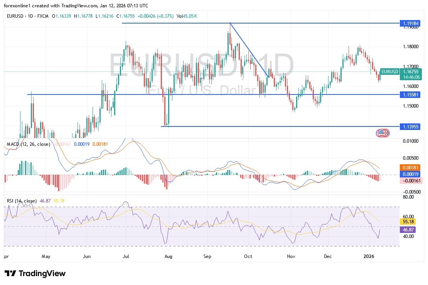Select the 1.15581 support price label
The width and height of the screenshot is (428, 285).
pyautogui.click(x=409, y=94)
